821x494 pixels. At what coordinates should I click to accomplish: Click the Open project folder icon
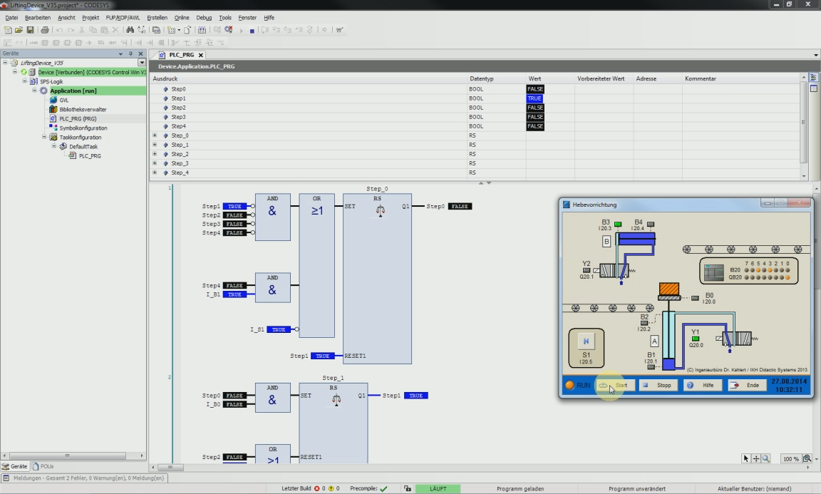19,30
